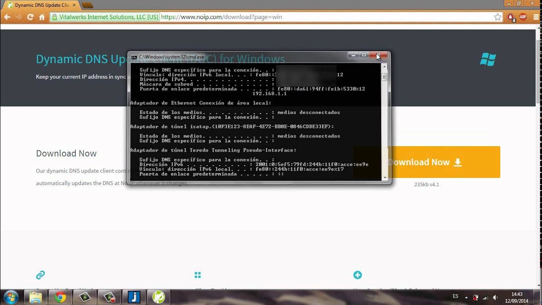Click the Show desktop button in the taskbar corner

click(x=539, y=297)
